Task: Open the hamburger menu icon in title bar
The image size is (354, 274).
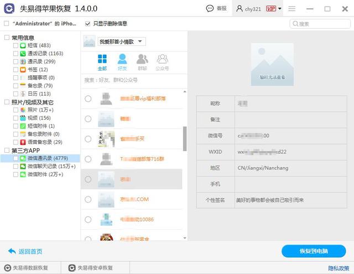Action: 291,9
